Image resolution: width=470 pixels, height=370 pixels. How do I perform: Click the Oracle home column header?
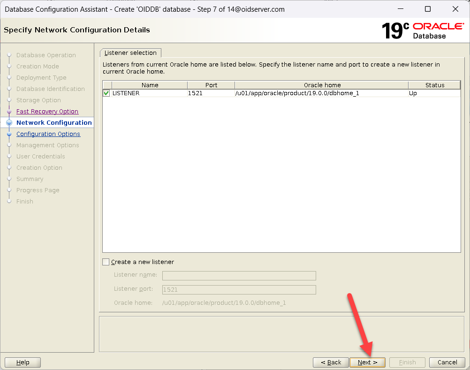point(322,85)
